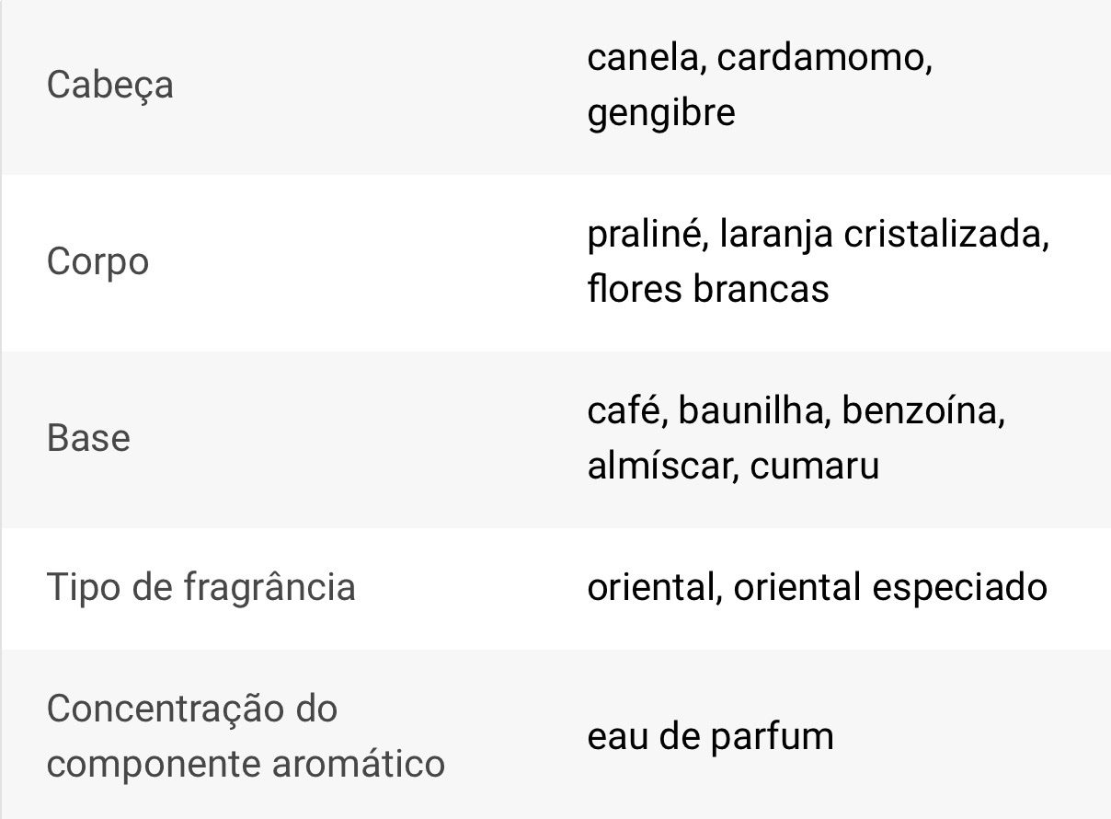Click the cumaru note

click(x=814, y=466)
